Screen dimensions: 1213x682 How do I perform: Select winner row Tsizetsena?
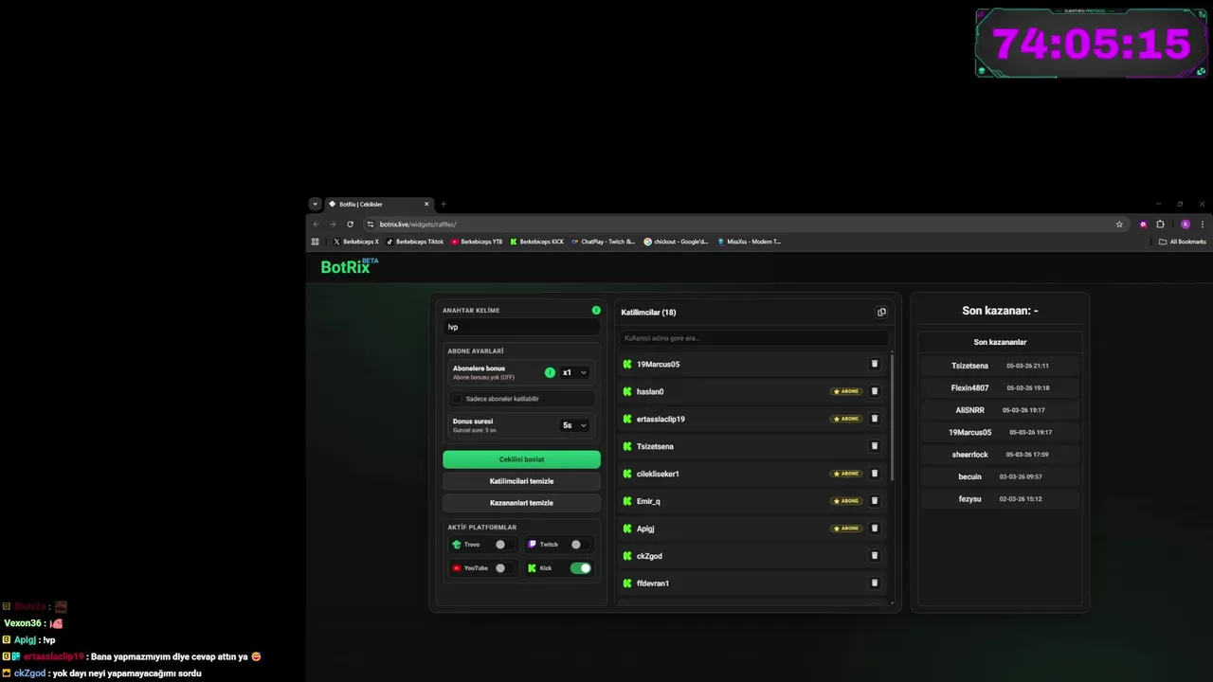click(1000, 366)
